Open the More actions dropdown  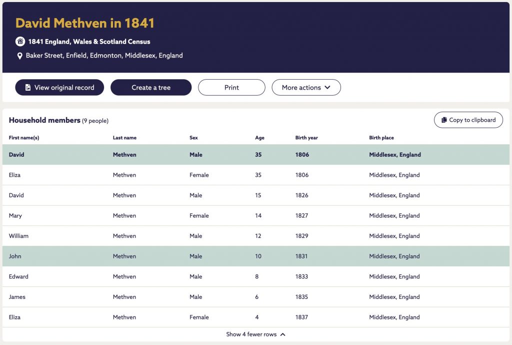(x=306, y=87)
